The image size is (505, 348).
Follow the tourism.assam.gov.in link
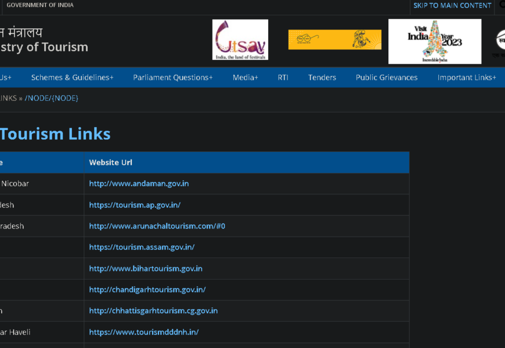(x=142, y=247)
